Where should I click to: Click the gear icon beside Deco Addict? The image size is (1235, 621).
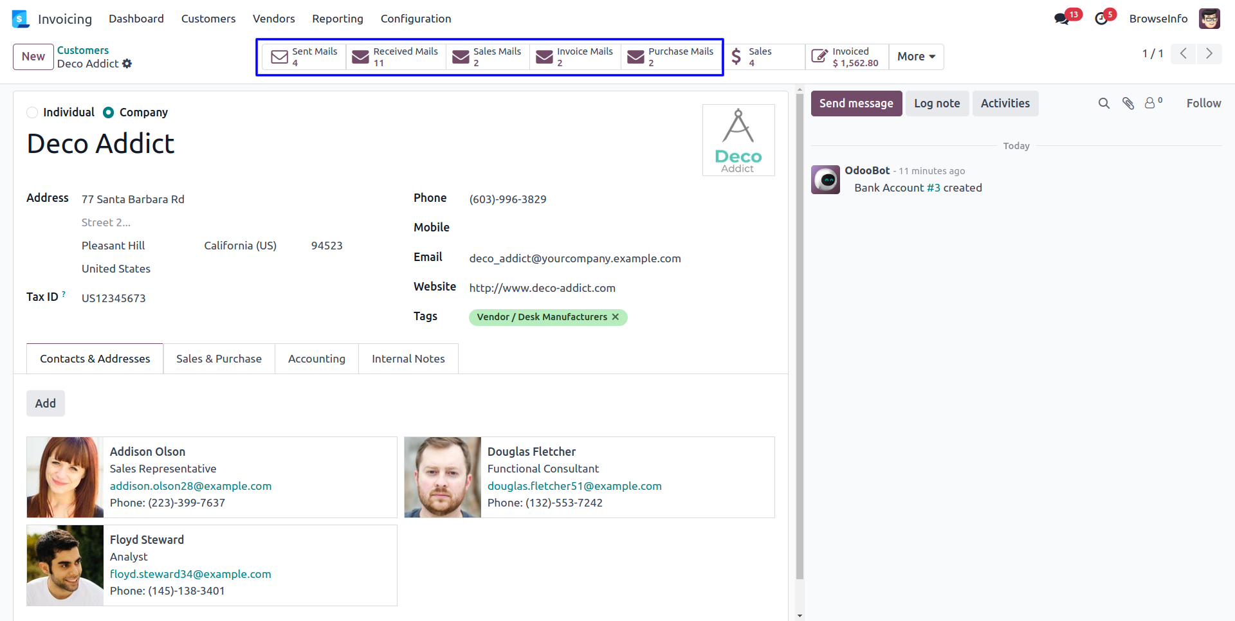coord(127,64)
